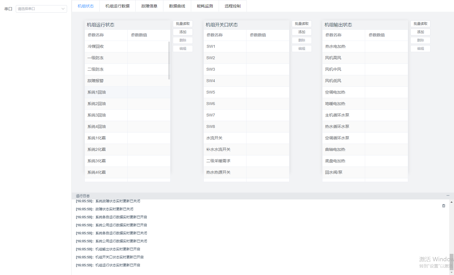Select the 一级防冻 row
The width and height of the screenshot is (454, 275).
coord(128,58)
